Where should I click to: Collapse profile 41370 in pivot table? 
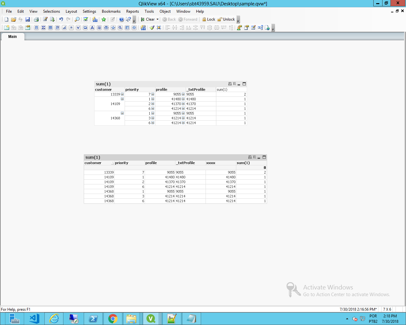pyautogui.click(x=183, y=104)
